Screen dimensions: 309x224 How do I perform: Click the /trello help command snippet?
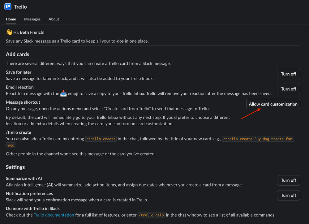click(x=151, y=215)
